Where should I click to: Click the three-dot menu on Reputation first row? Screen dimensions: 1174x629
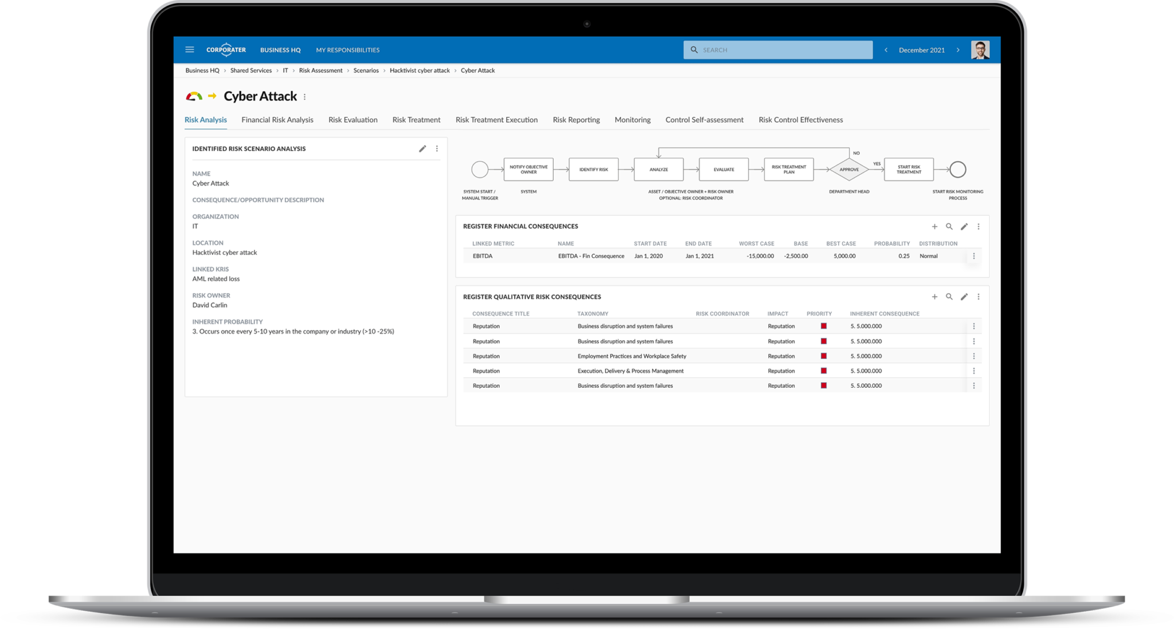[975, 326]
